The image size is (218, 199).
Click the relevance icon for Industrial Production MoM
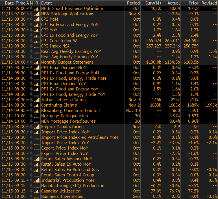37,180
